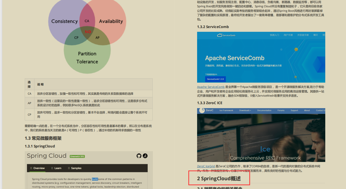Viewport: 346px width, 189px height.
Task: Click the 选择 table header
Action: pyautogui.click(x=29, y=84)
